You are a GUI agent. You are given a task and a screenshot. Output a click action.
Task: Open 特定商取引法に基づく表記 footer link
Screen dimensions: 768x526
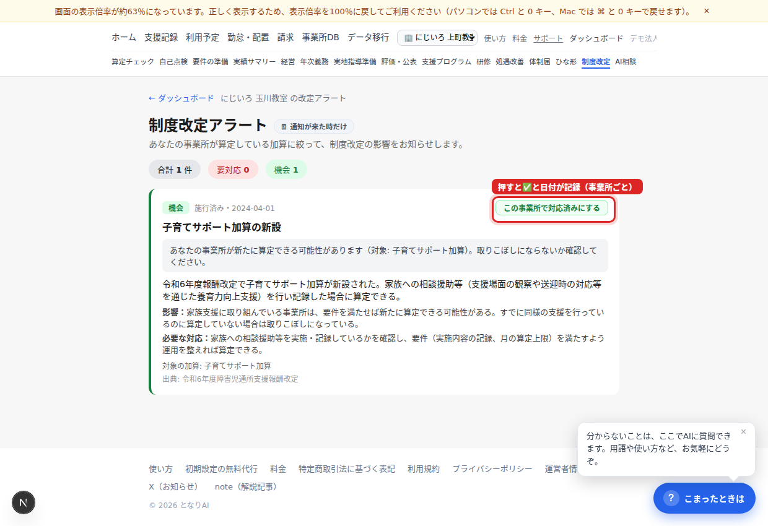point(347,469)
